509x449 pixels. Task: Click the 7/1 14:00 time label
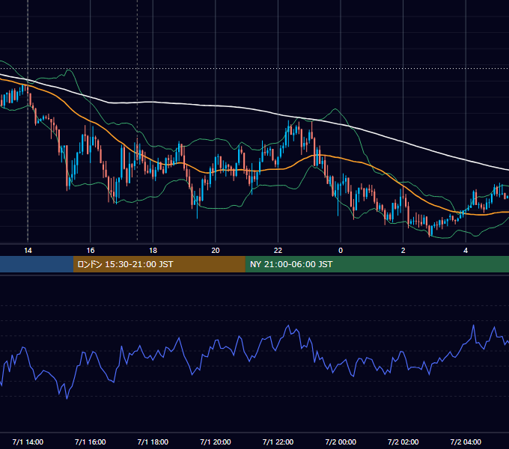28,442
